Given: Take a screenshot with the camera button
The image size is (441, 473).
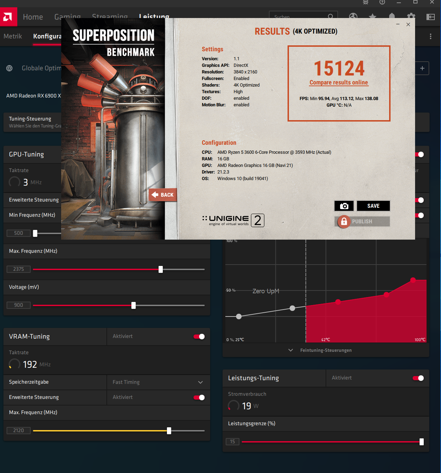Looking at the screenshot, I should point(344,206).
